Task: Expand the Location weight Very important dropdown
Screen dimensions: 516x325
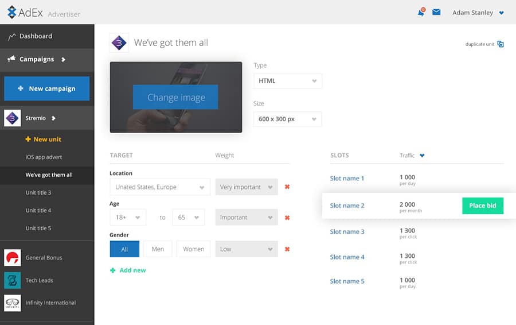Action: (x=247, y=187)
